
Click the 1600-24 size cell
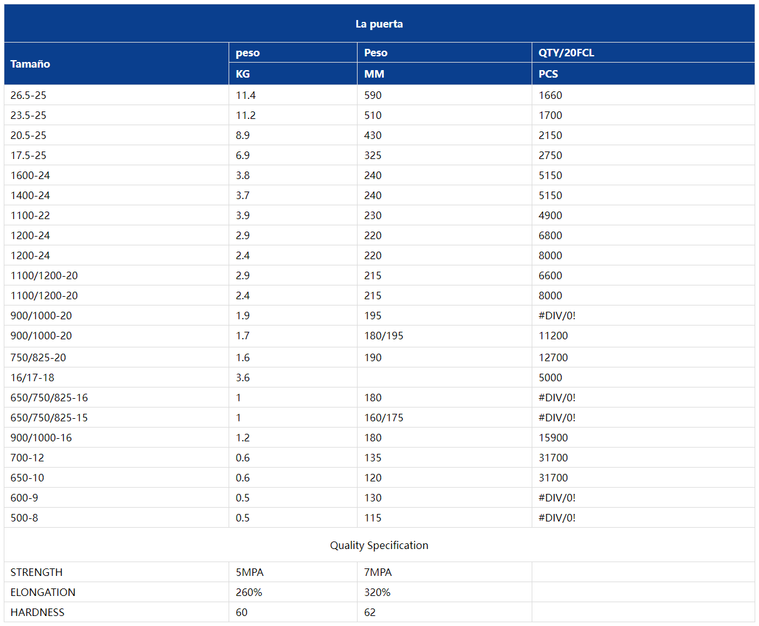30,175
